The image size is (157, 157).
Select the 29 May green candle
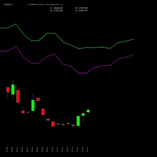tap(13, 89)
